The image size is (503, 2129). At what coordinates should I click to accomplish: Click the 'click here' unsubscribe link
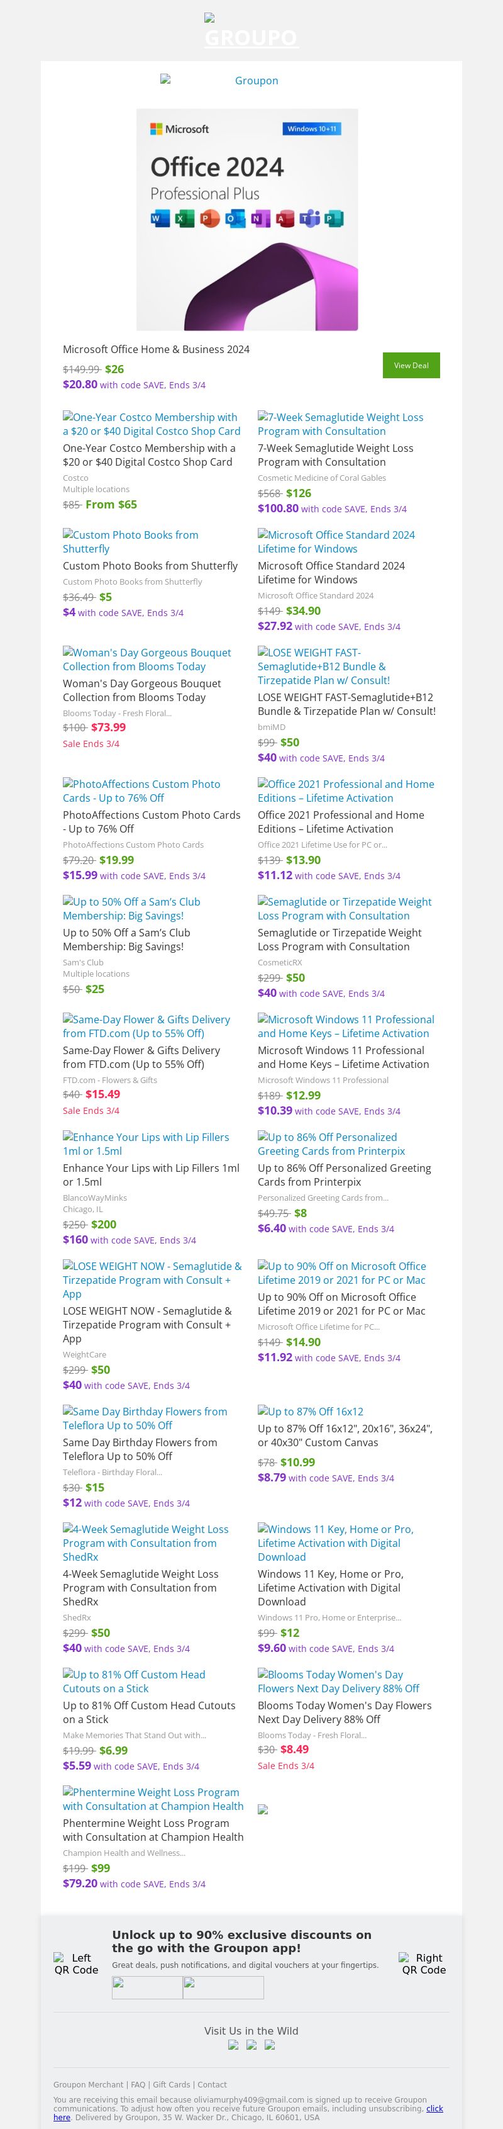pyautogui.click(x=434, y=2108)
